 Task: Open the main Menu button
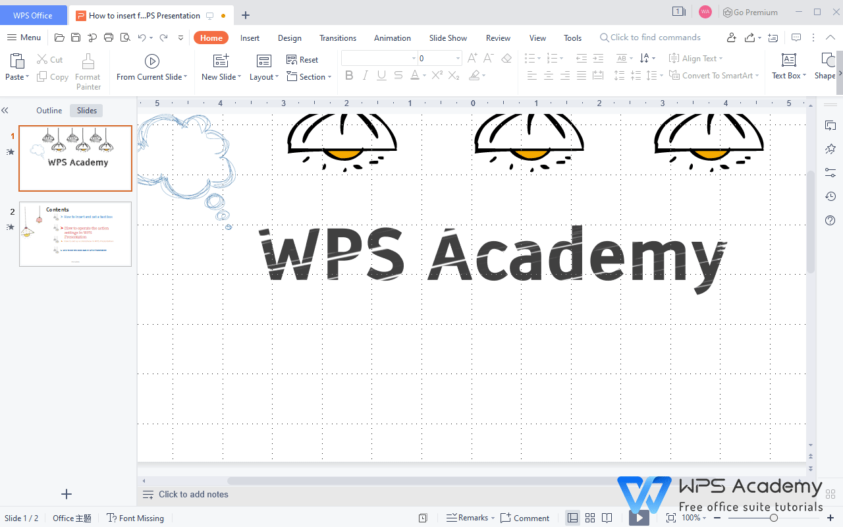tap(24, 38)
